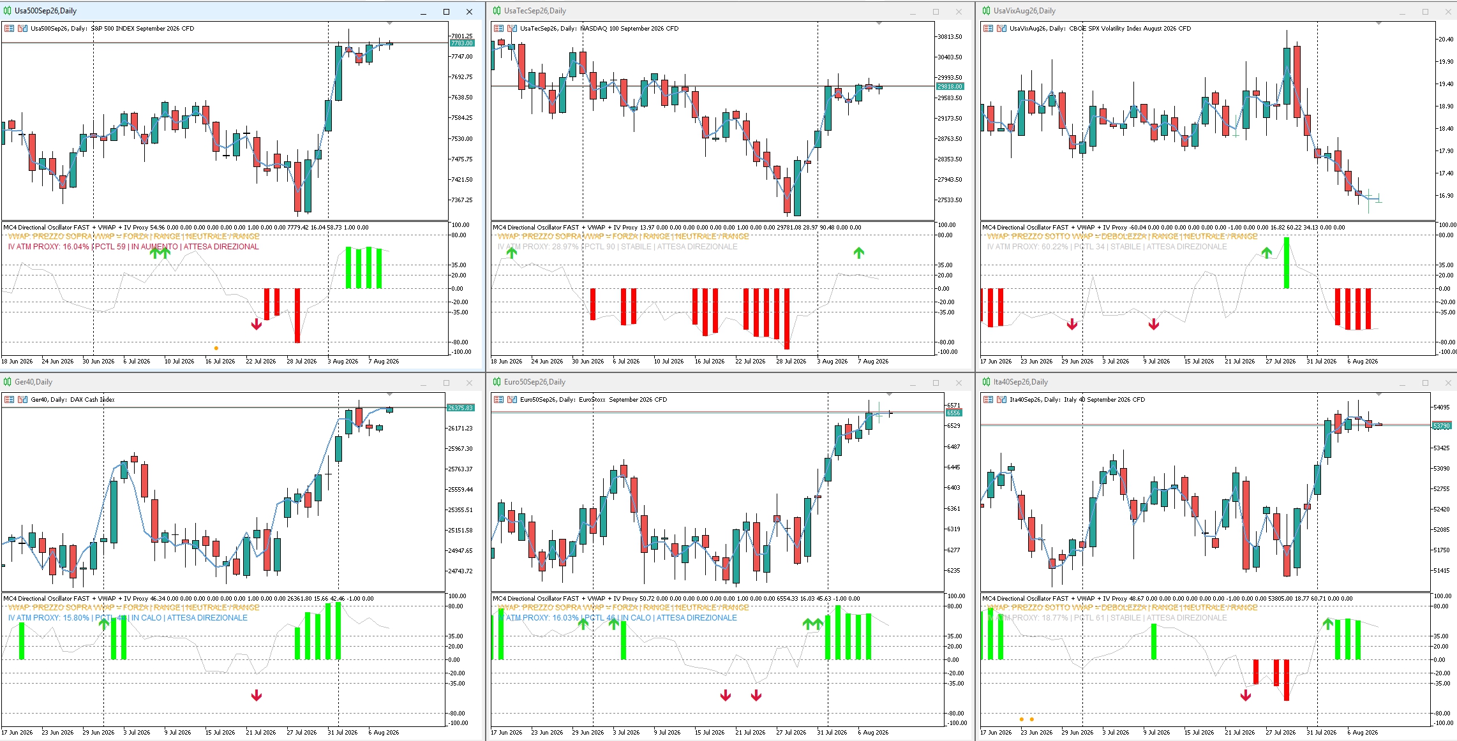Viewport: 1457px width, 741px height.
Task: Click 'NASDAQ 100 September 2026 CFD' chart header
Action: point(629,29)
